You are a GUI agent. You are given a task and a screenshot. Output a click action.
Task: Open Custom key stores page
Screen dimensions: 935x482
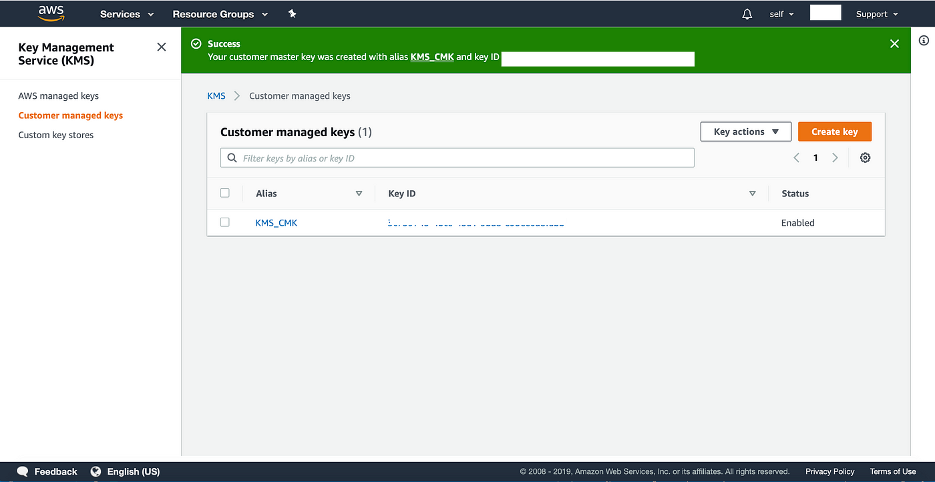[x=56, y=135]
